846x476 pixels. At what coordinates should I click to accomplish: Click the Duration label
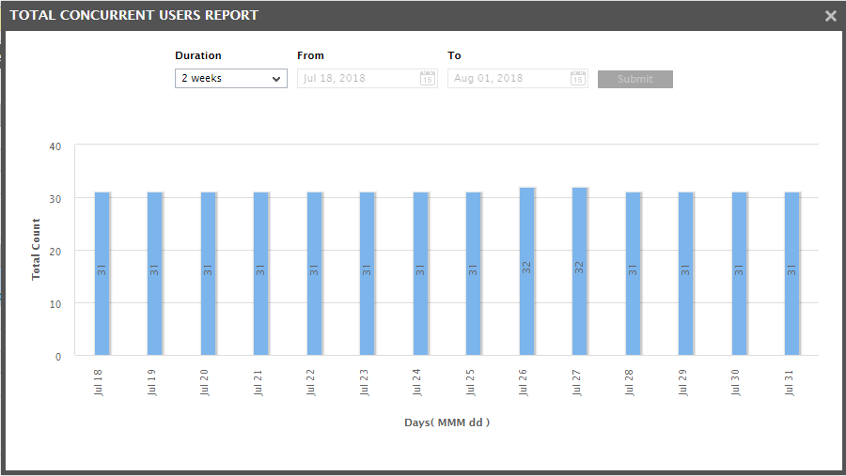click(198, 55)
